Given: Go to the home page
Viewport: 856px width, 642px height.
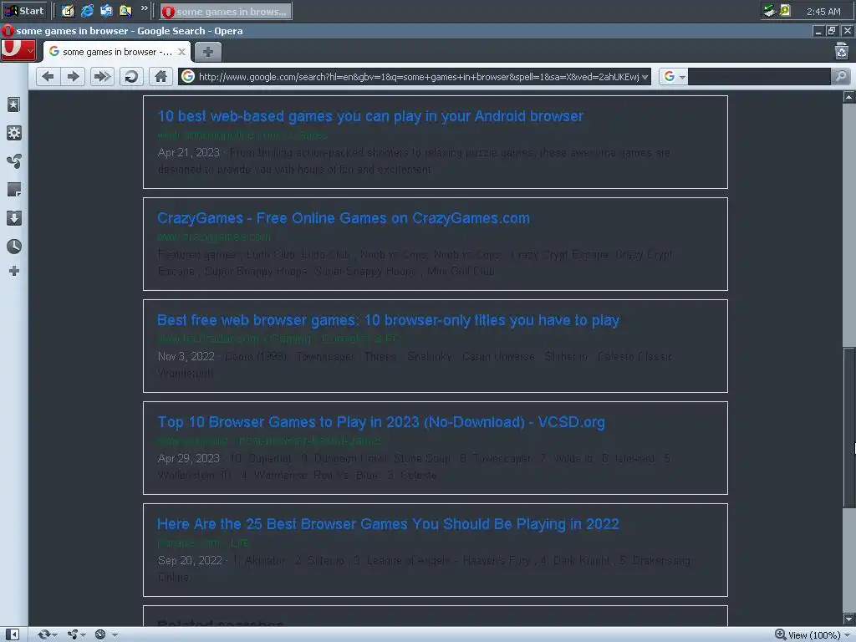Looking at the screenshot, I should pyautogui.click(x=160, y=76).
